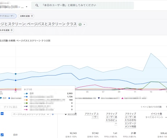Click the report title ページパスとスクリーン クラス
The image size is (167, 138).
tap(38, 24)
